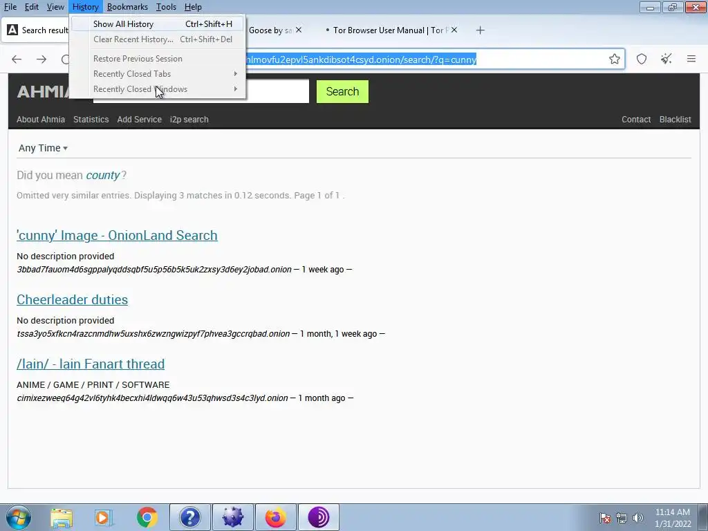708x531 pixels.
Task: Click the volume speaker tray icon
Action: click(638, 518)
